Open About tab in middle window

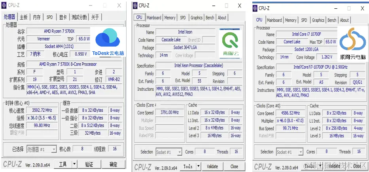[222, 18]
